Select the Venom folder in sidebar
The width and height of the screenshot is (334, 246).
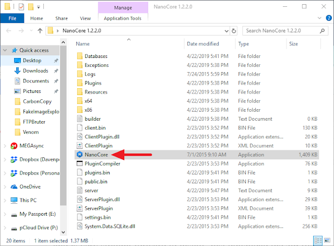(x=31, y=132)
